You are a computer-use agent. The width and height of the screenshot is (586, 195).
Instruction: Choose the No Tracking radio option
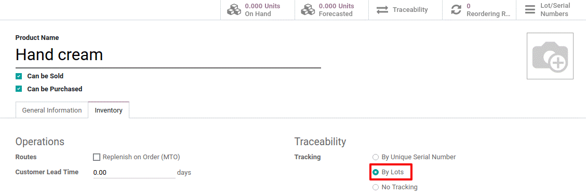(x=376, y=187)
